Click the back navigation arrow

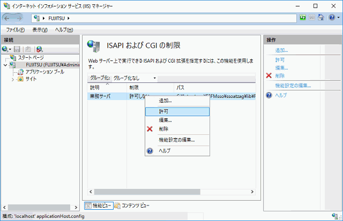[x=7, y=19]
